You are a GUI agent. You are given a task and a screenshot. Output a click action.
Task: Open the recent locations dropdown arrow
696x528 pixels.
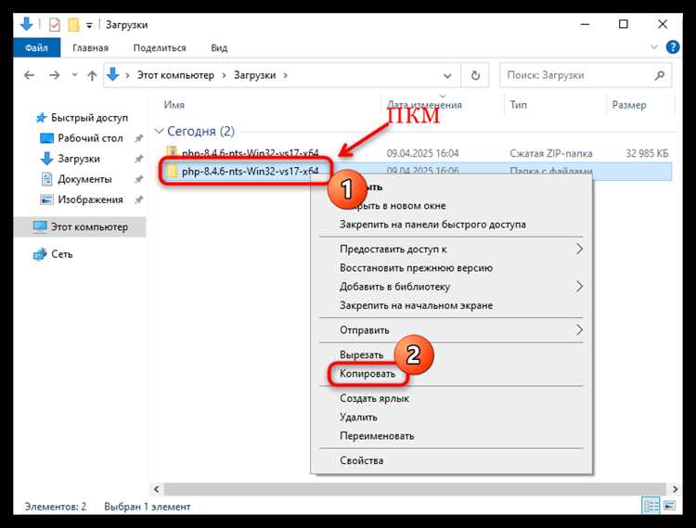click(x=74, y=75)
